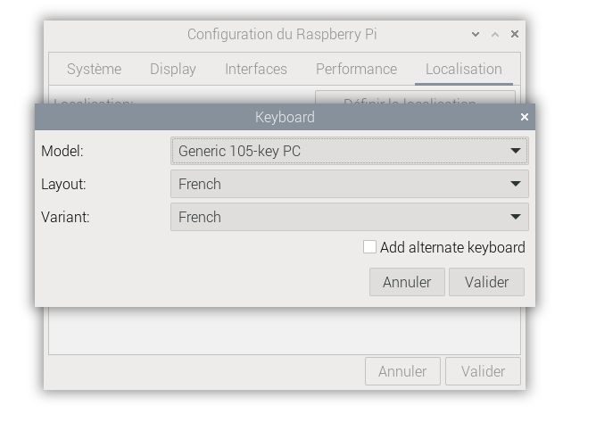This screenshot has width=596, height=431.
Task: Open the Layout dropdown set to French
Action: [x=350, y=184]
